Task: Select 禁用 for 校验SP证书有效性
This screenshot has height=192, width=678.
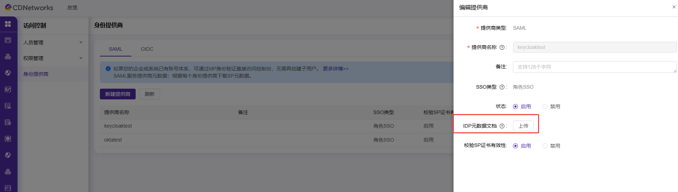Action: click(x=551, y=146)
